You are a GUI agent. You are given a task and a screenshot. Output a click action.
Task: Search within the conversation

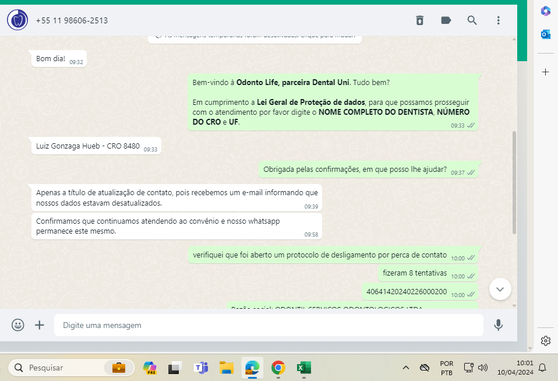[x=472, y=20]
